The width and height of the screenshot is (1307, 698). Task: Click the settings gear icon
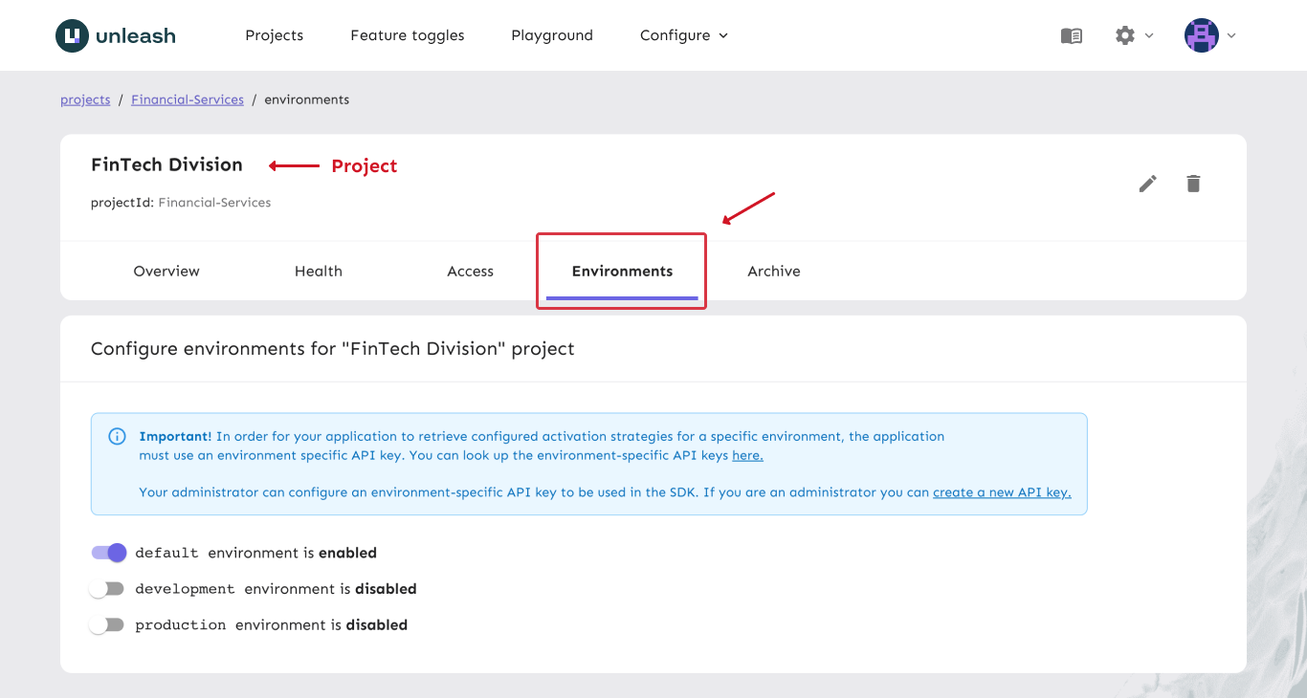[x=1124, y=35]
